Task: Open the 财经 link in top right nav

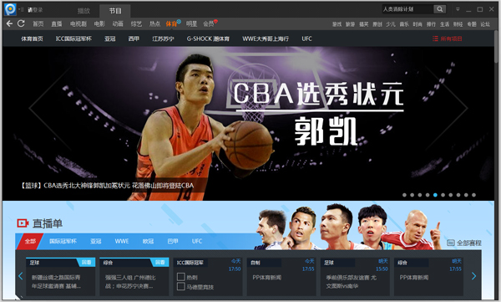Action: point(458,24)
